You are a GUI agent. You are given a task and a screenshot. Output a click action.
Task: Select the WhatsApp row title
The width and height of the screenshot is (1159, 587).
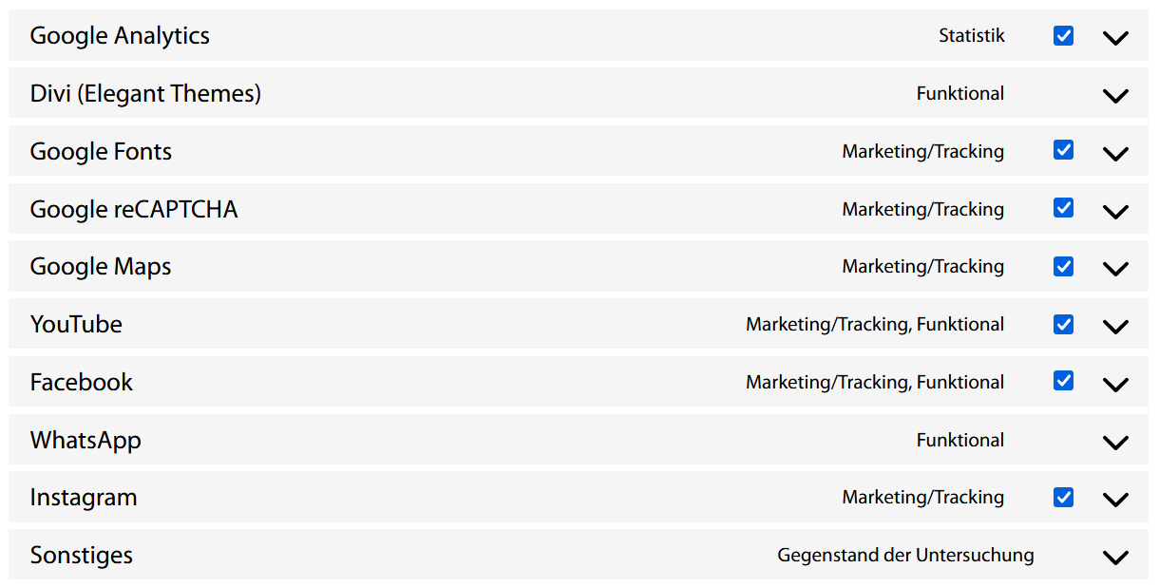[85, 441]
